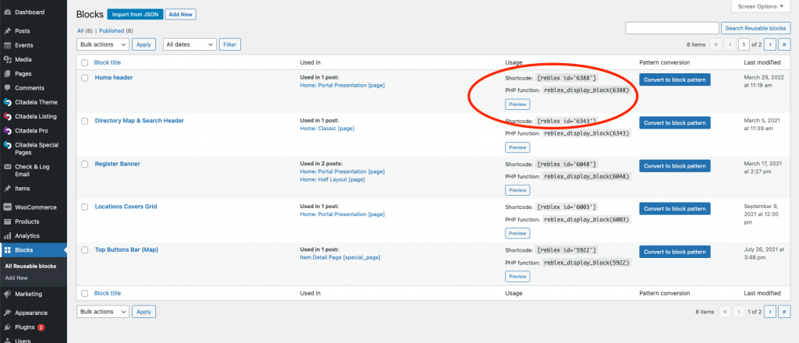The width and height of the screenshot is (799, 343).
Task: Open Check & Log Email envelope icon
Action: (8, 167)
